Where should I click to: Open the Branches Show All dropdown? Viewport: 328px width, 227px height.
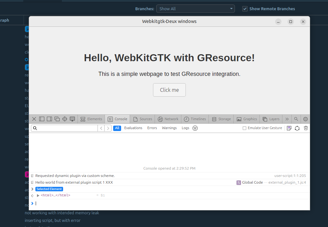coord(195,9)
